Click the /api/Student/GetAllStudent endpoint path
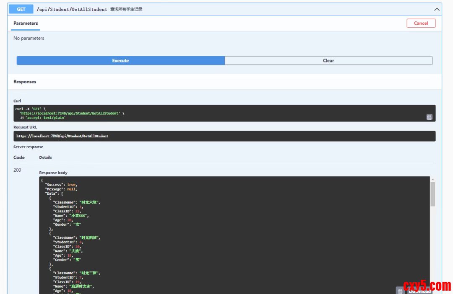 72,9
